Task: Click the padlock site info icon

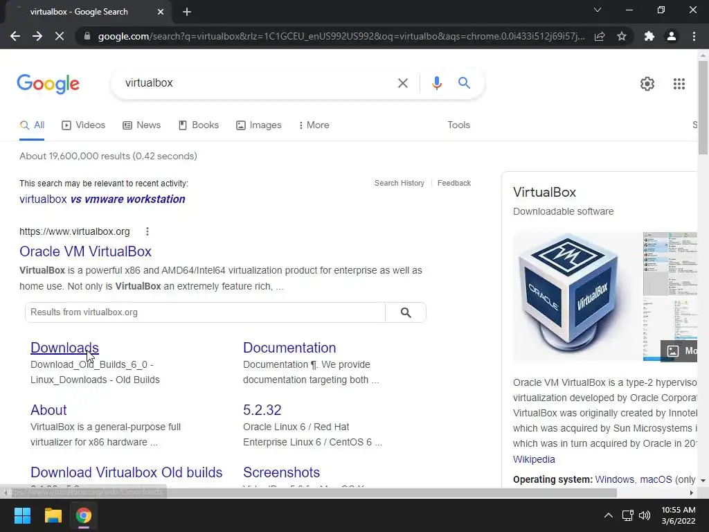Action: (87, 36)
